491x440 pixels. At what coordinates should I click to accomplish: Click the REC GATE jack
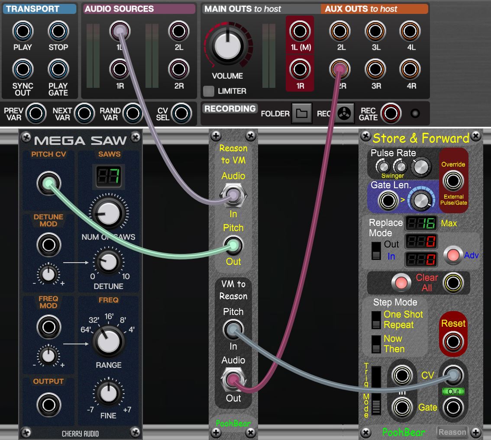point(391,114)
